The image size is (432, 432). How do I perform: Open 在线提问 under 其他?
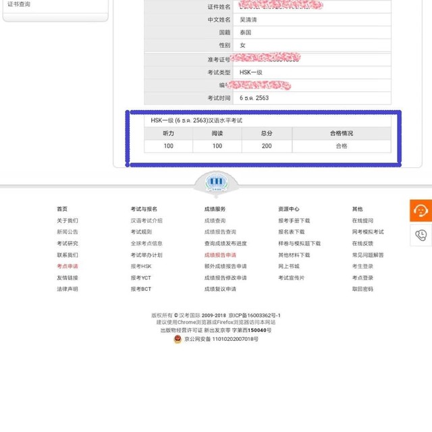[362, 221]
